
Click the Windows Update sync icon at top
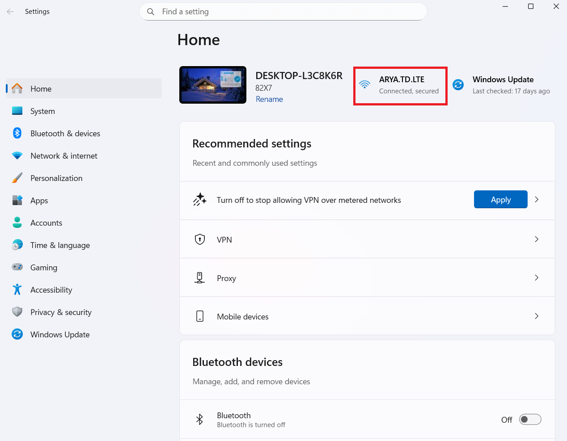[458, 84]
